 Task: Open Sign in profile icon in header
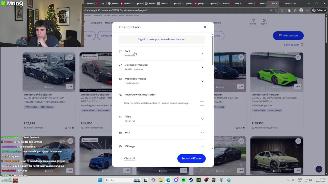point(264,20)
